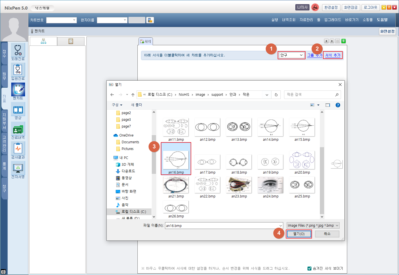Viewport: 399px width, 275px height.
Task: Click the green plus add tab icon
Action: pyautogui.click(x=344, y=41)
